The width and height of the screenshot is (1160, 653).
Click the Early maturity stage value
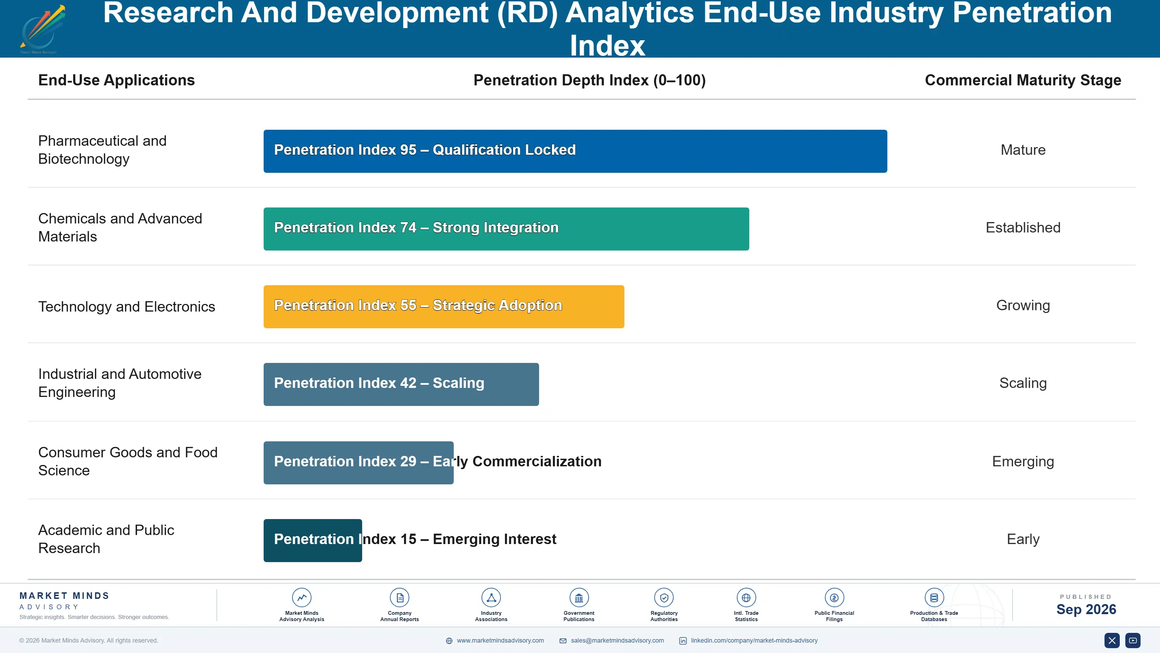pyautogui.click(x=1023, y=540)
